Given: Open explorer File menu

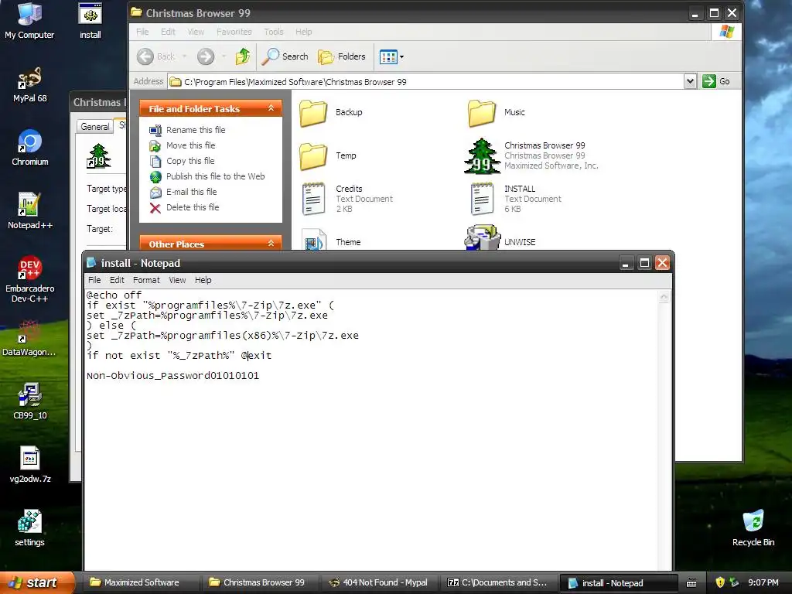Looking at the screenshot, I should 142,32.
